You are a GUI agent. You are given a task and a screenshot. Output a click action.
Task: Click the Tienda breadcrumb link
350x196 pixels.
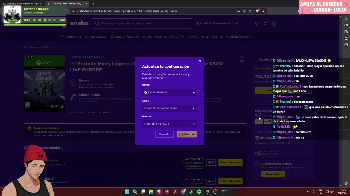point(35,47)
